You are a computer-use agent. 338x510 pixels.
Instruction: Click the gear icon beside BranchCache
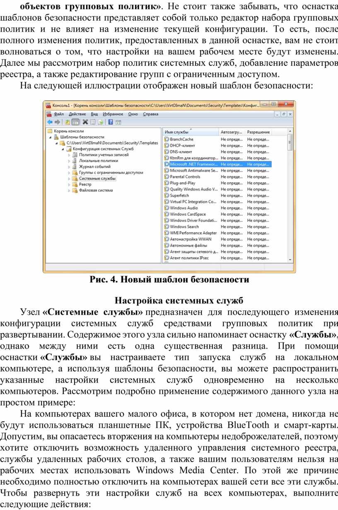pos(167,140)
